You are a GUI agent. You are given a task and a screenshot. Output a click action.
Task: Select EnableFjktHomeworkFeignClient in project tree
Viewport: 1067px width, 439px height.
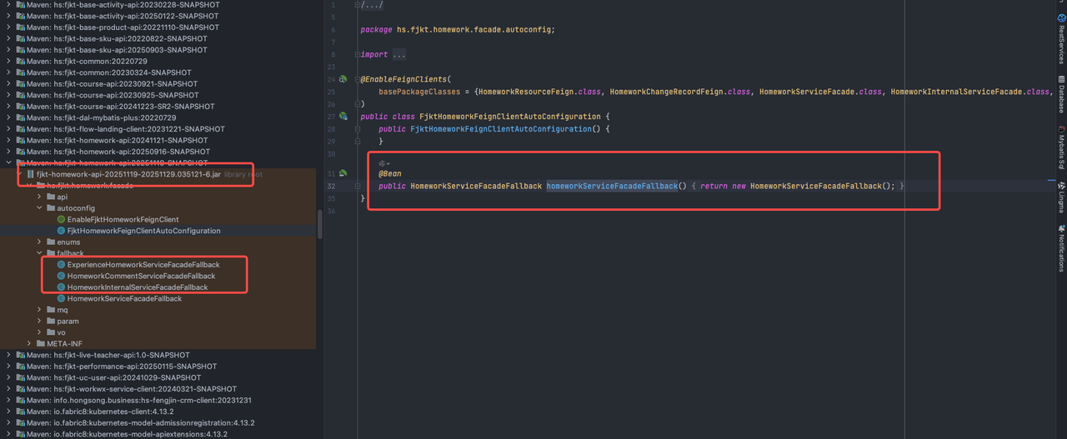pyautogui.click(x=123, y=219)
